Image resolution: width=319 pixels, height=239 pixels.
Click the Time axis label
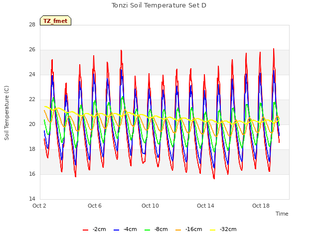click(x=282, y=214)
